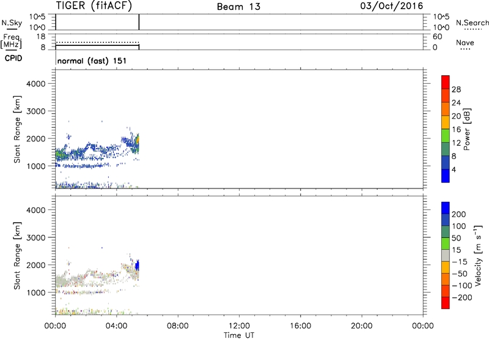Select gray near-zero segment of Velocity colorbar
The image size is (489, 339).
click(x=446, y=256)
